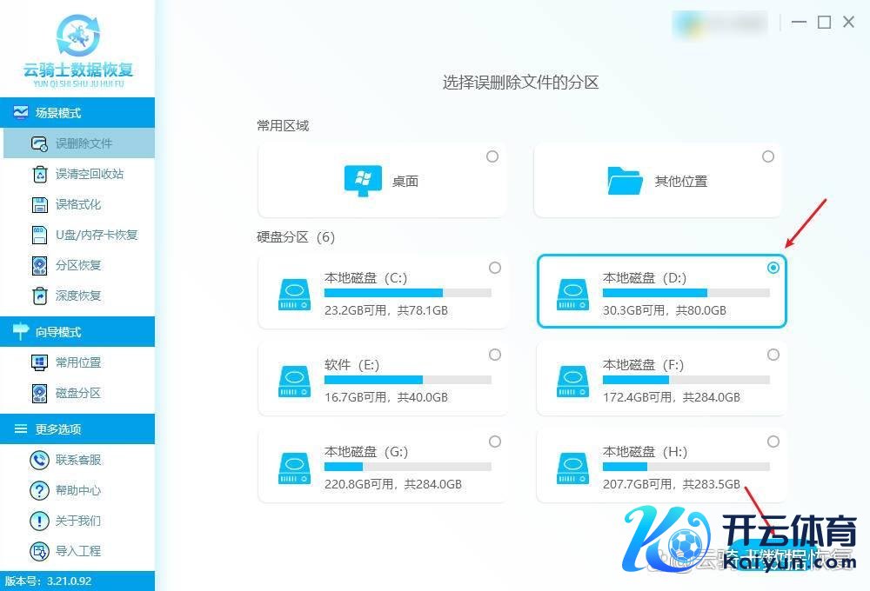Screen dimensions: 870x591
Task: Open 磁盘分区 in wizard mode
Action: 77,393
